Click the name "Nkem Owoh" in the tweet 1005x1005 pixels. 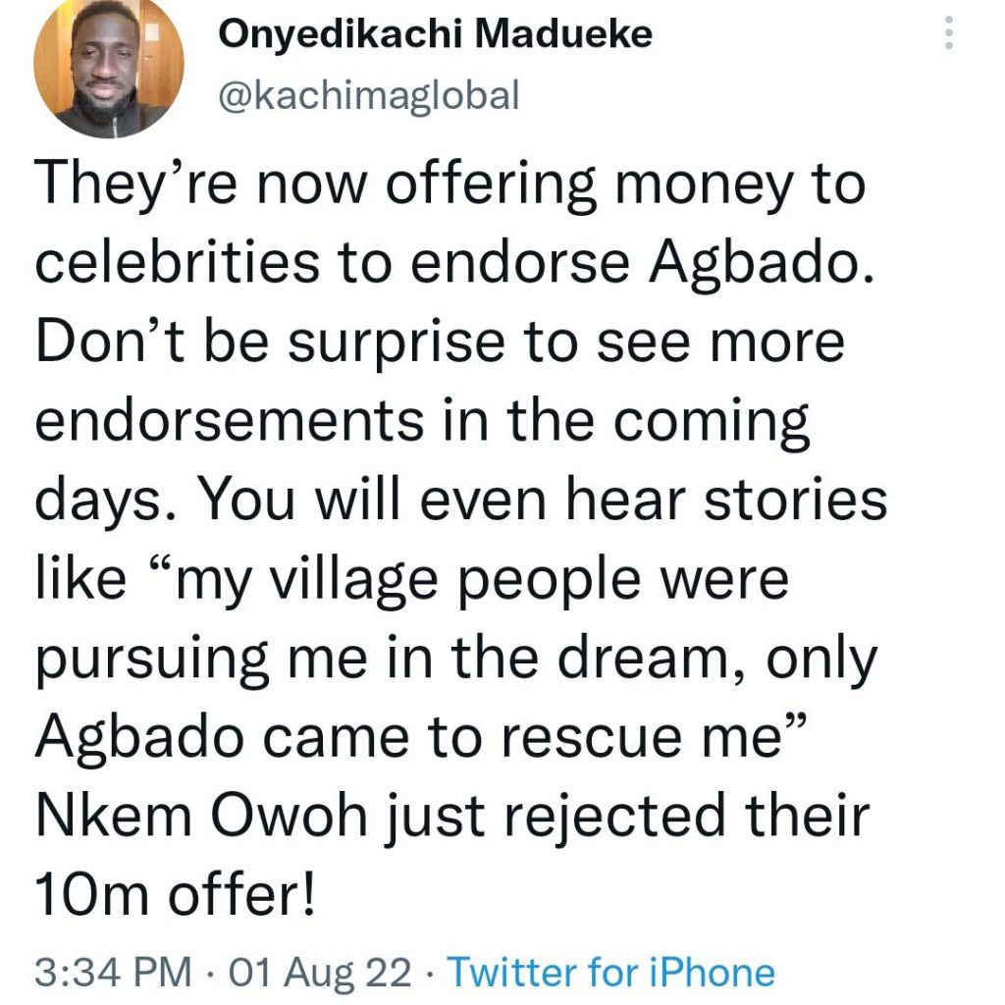point(201,816)
